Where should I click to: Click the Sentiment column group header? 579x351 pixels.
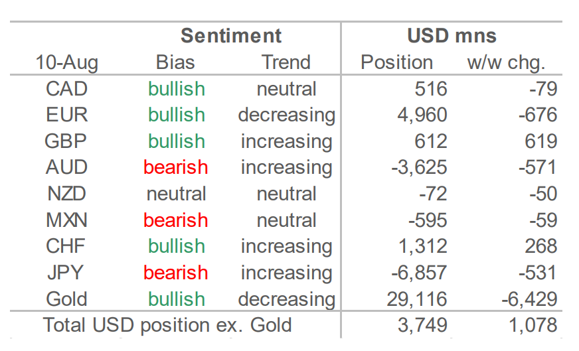pos(231,36)
